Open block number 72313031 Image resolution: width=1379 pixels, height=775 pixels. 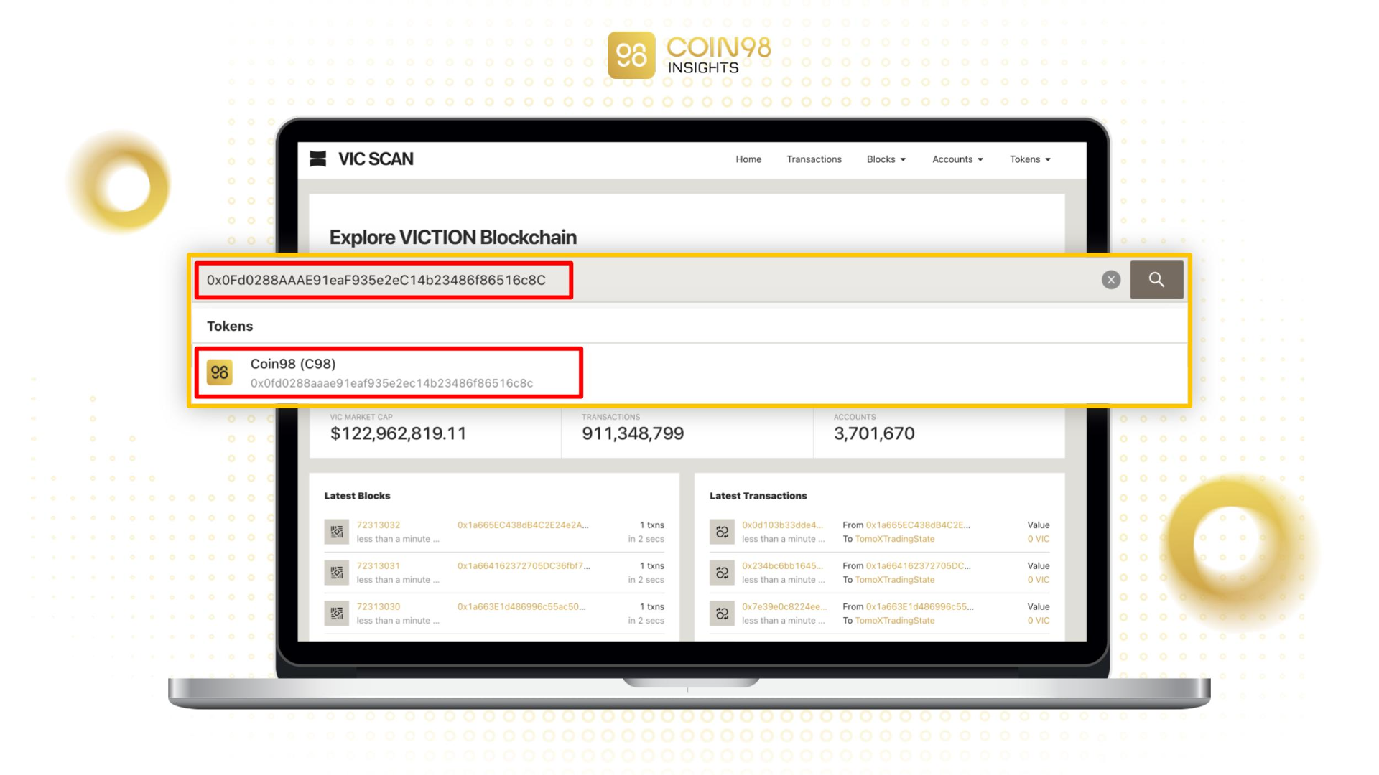[378, 566]
